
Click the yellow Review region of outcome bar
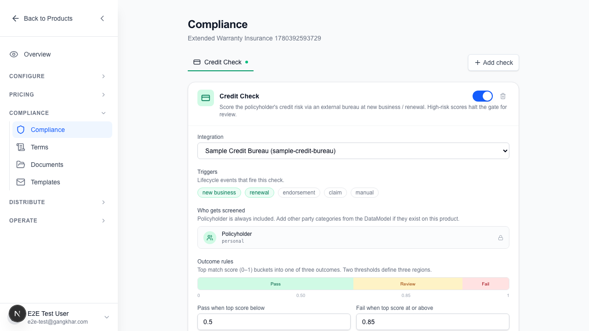[408, 284]
